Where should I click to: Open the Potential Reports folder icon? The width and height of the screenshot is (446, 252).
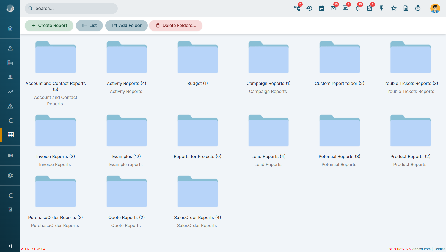[x=339, y=131]
